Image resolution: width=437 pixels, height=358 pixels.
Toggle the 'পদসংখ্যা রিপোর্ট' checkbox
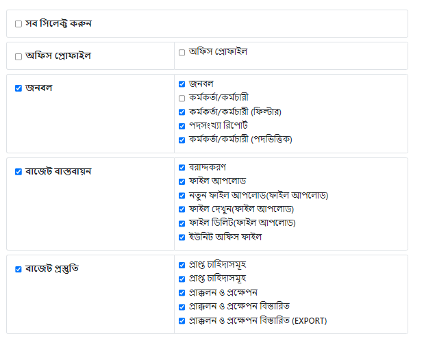point(182,126)
